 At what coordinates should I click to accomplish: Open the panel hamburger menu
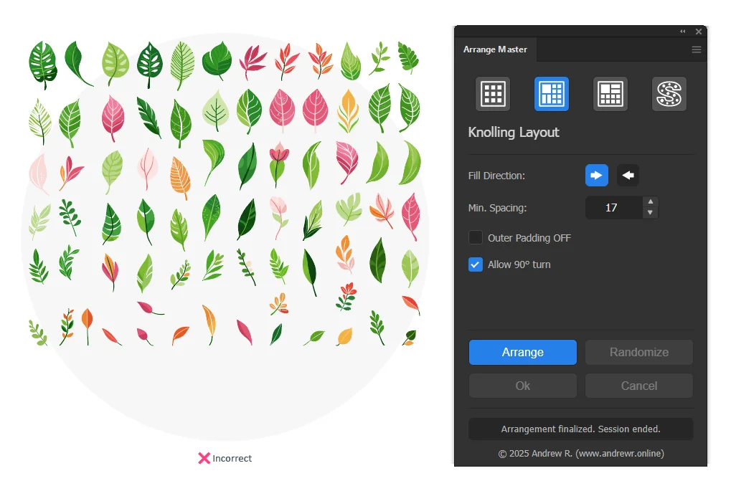[x=697, y=50]
